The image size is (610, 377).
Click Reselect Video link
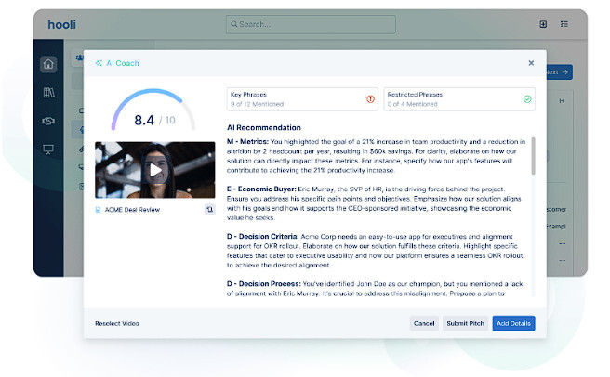pyautogui.click(x=117, y=323)
